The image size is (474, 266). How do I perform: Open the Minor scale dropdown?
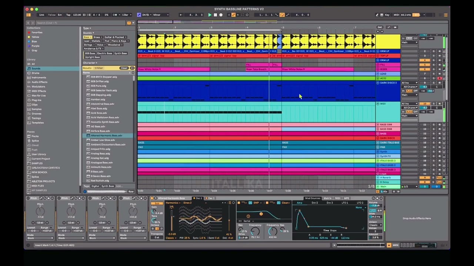tap(161, 15)
